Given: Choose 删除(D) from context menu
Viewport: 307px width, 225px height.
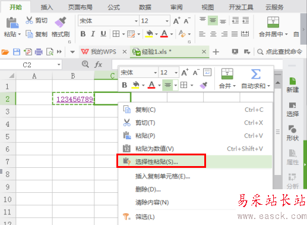Looking at the screenshot, I should coord(195,189).
